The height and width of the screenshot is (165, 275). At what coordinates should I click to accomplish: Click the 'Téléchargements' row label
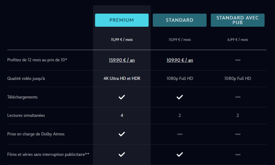click(22, 97)
